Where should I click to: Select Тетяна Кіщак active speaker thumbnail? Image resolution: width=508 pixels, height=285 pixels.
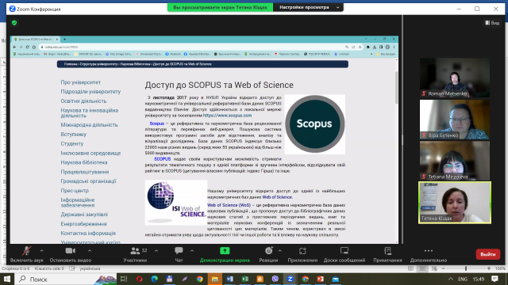pyautogui.click(x=455, y=203)
